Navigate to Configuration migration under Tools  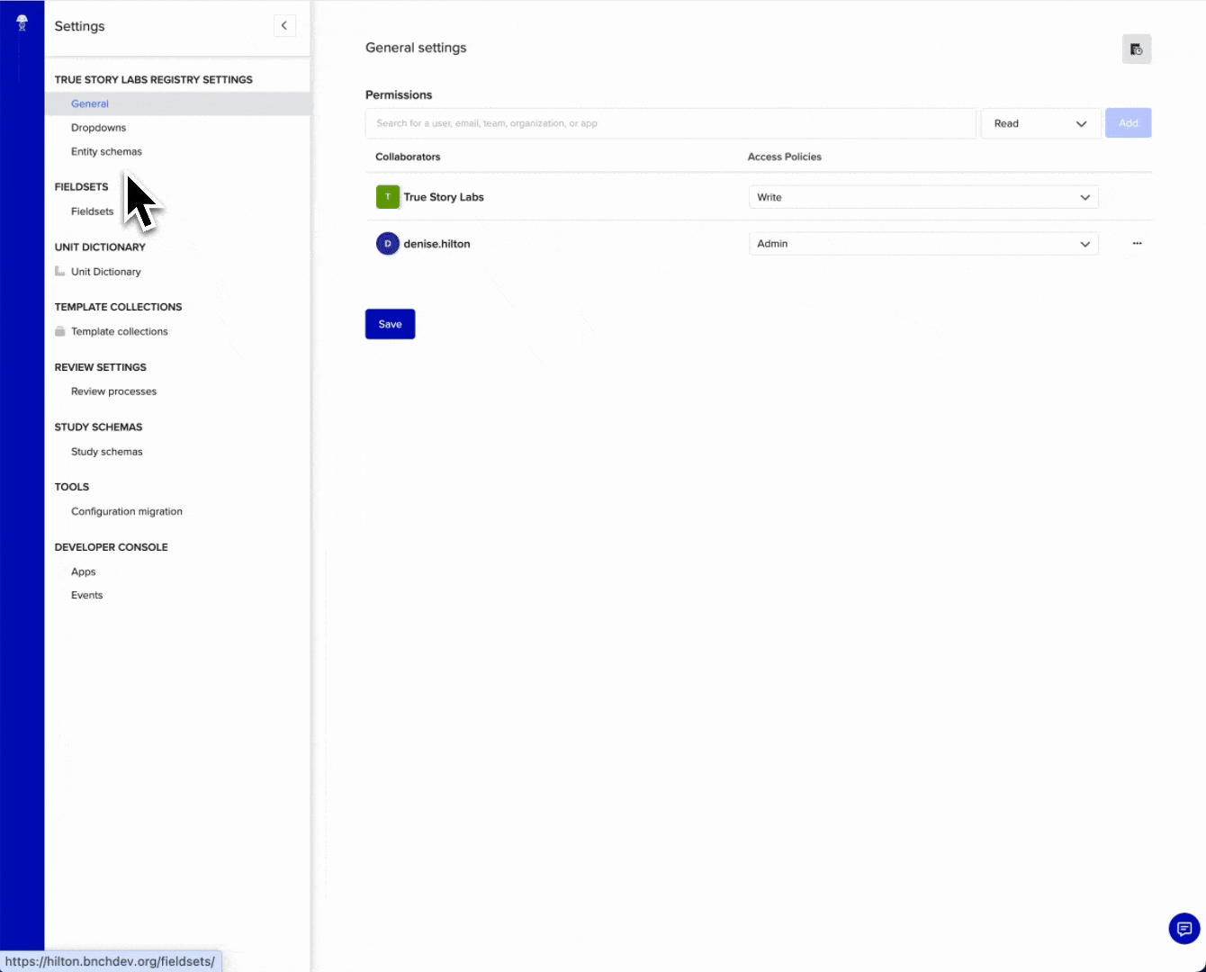point(126,511)
